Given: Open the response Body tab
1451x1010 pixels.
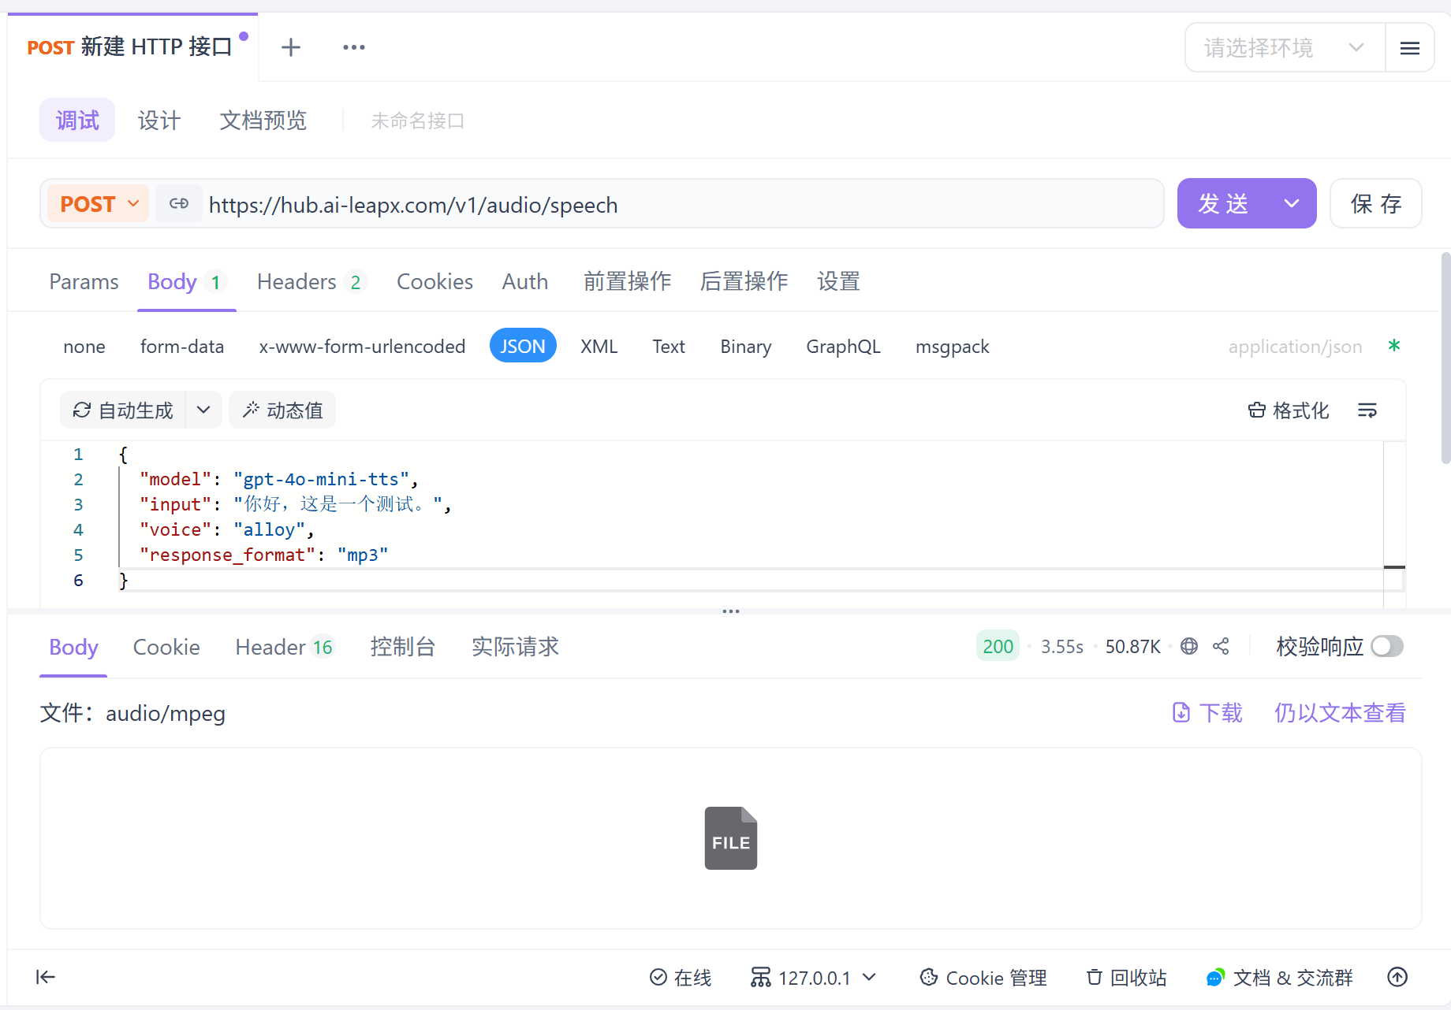Looking at the screenshot, I should (x=73, y=648).
